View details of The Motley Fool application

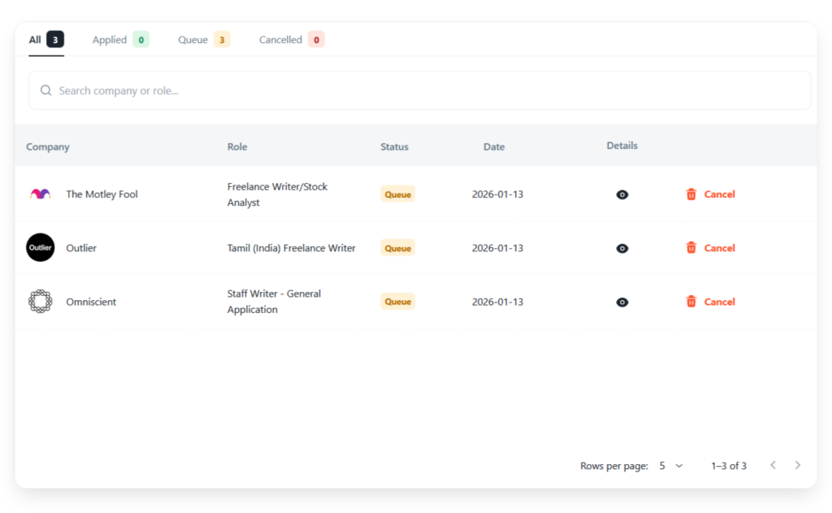(622, 195)
